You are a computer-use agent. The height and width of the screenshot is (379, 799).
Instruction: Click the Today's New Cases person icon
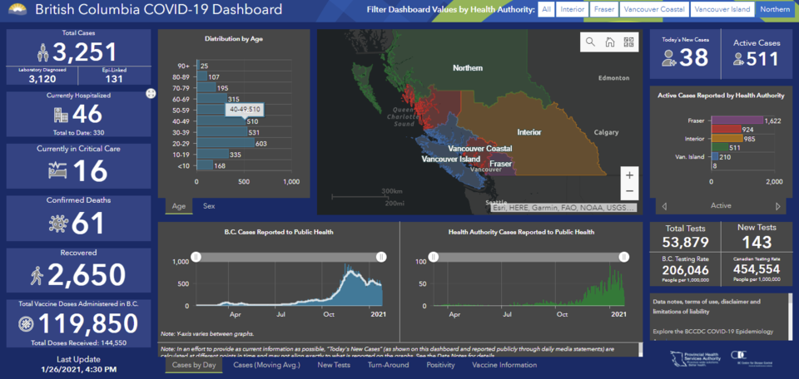coord(668,58)
